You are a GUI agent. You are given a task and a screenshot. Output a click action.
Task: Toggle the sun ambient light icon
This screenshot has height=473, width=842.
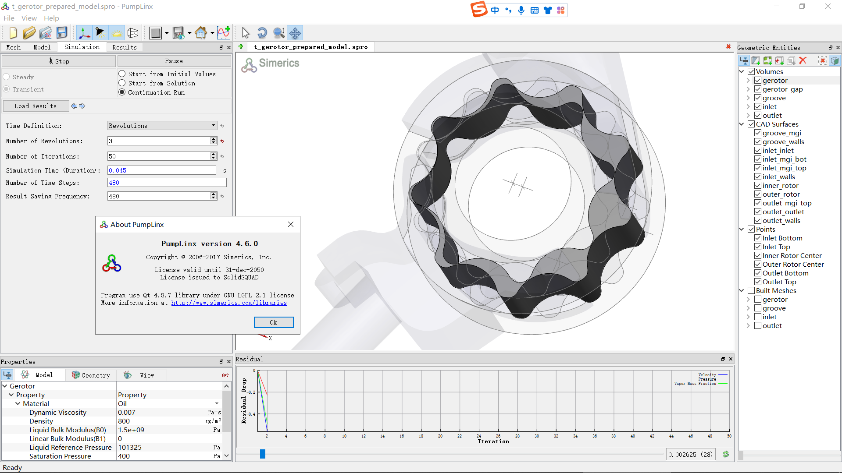117,33
